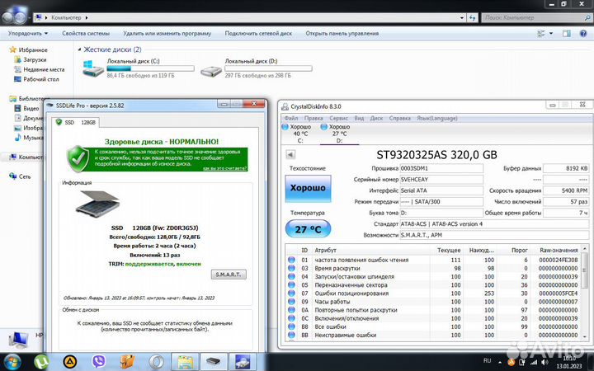
Task: Select the SSD 128GB tab in SSDLife
Action: (76, 122)
